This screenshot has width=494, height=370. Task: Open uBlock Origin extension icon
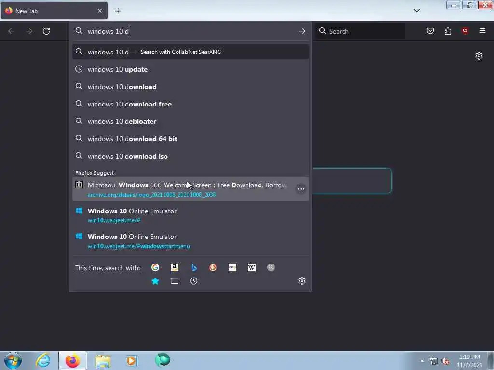[465, 31]
